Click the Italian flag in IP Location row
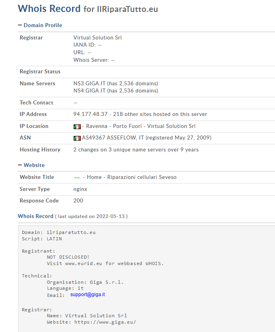This screenshot has width=275, height=332. (77, 127)
